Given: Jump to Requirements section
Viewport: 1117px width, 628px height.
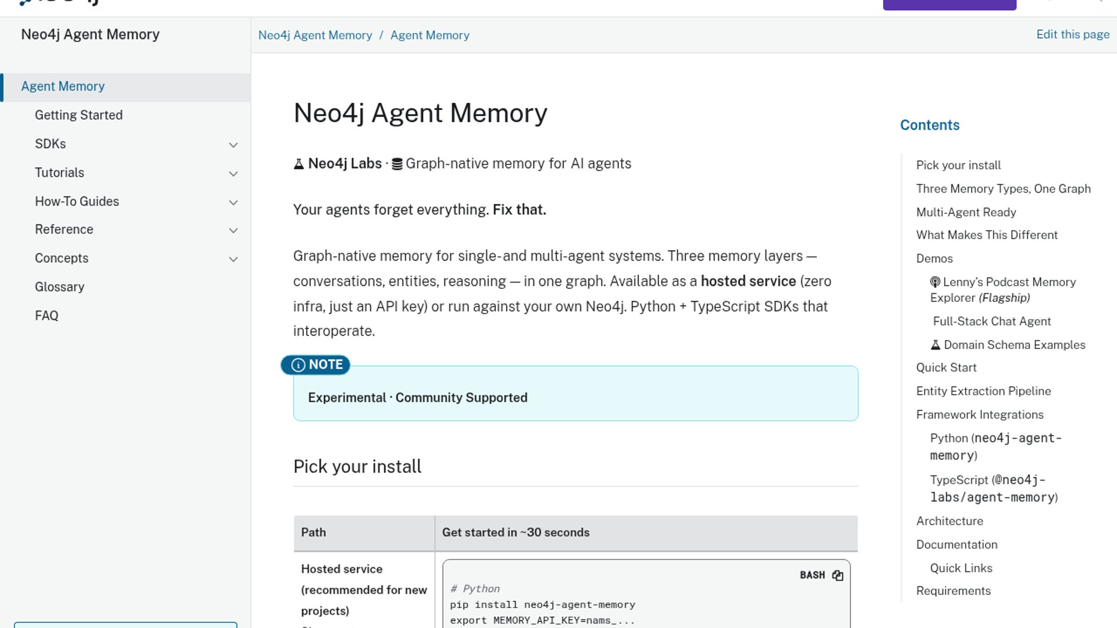Looking at the screenshot, I should (953, 591).
